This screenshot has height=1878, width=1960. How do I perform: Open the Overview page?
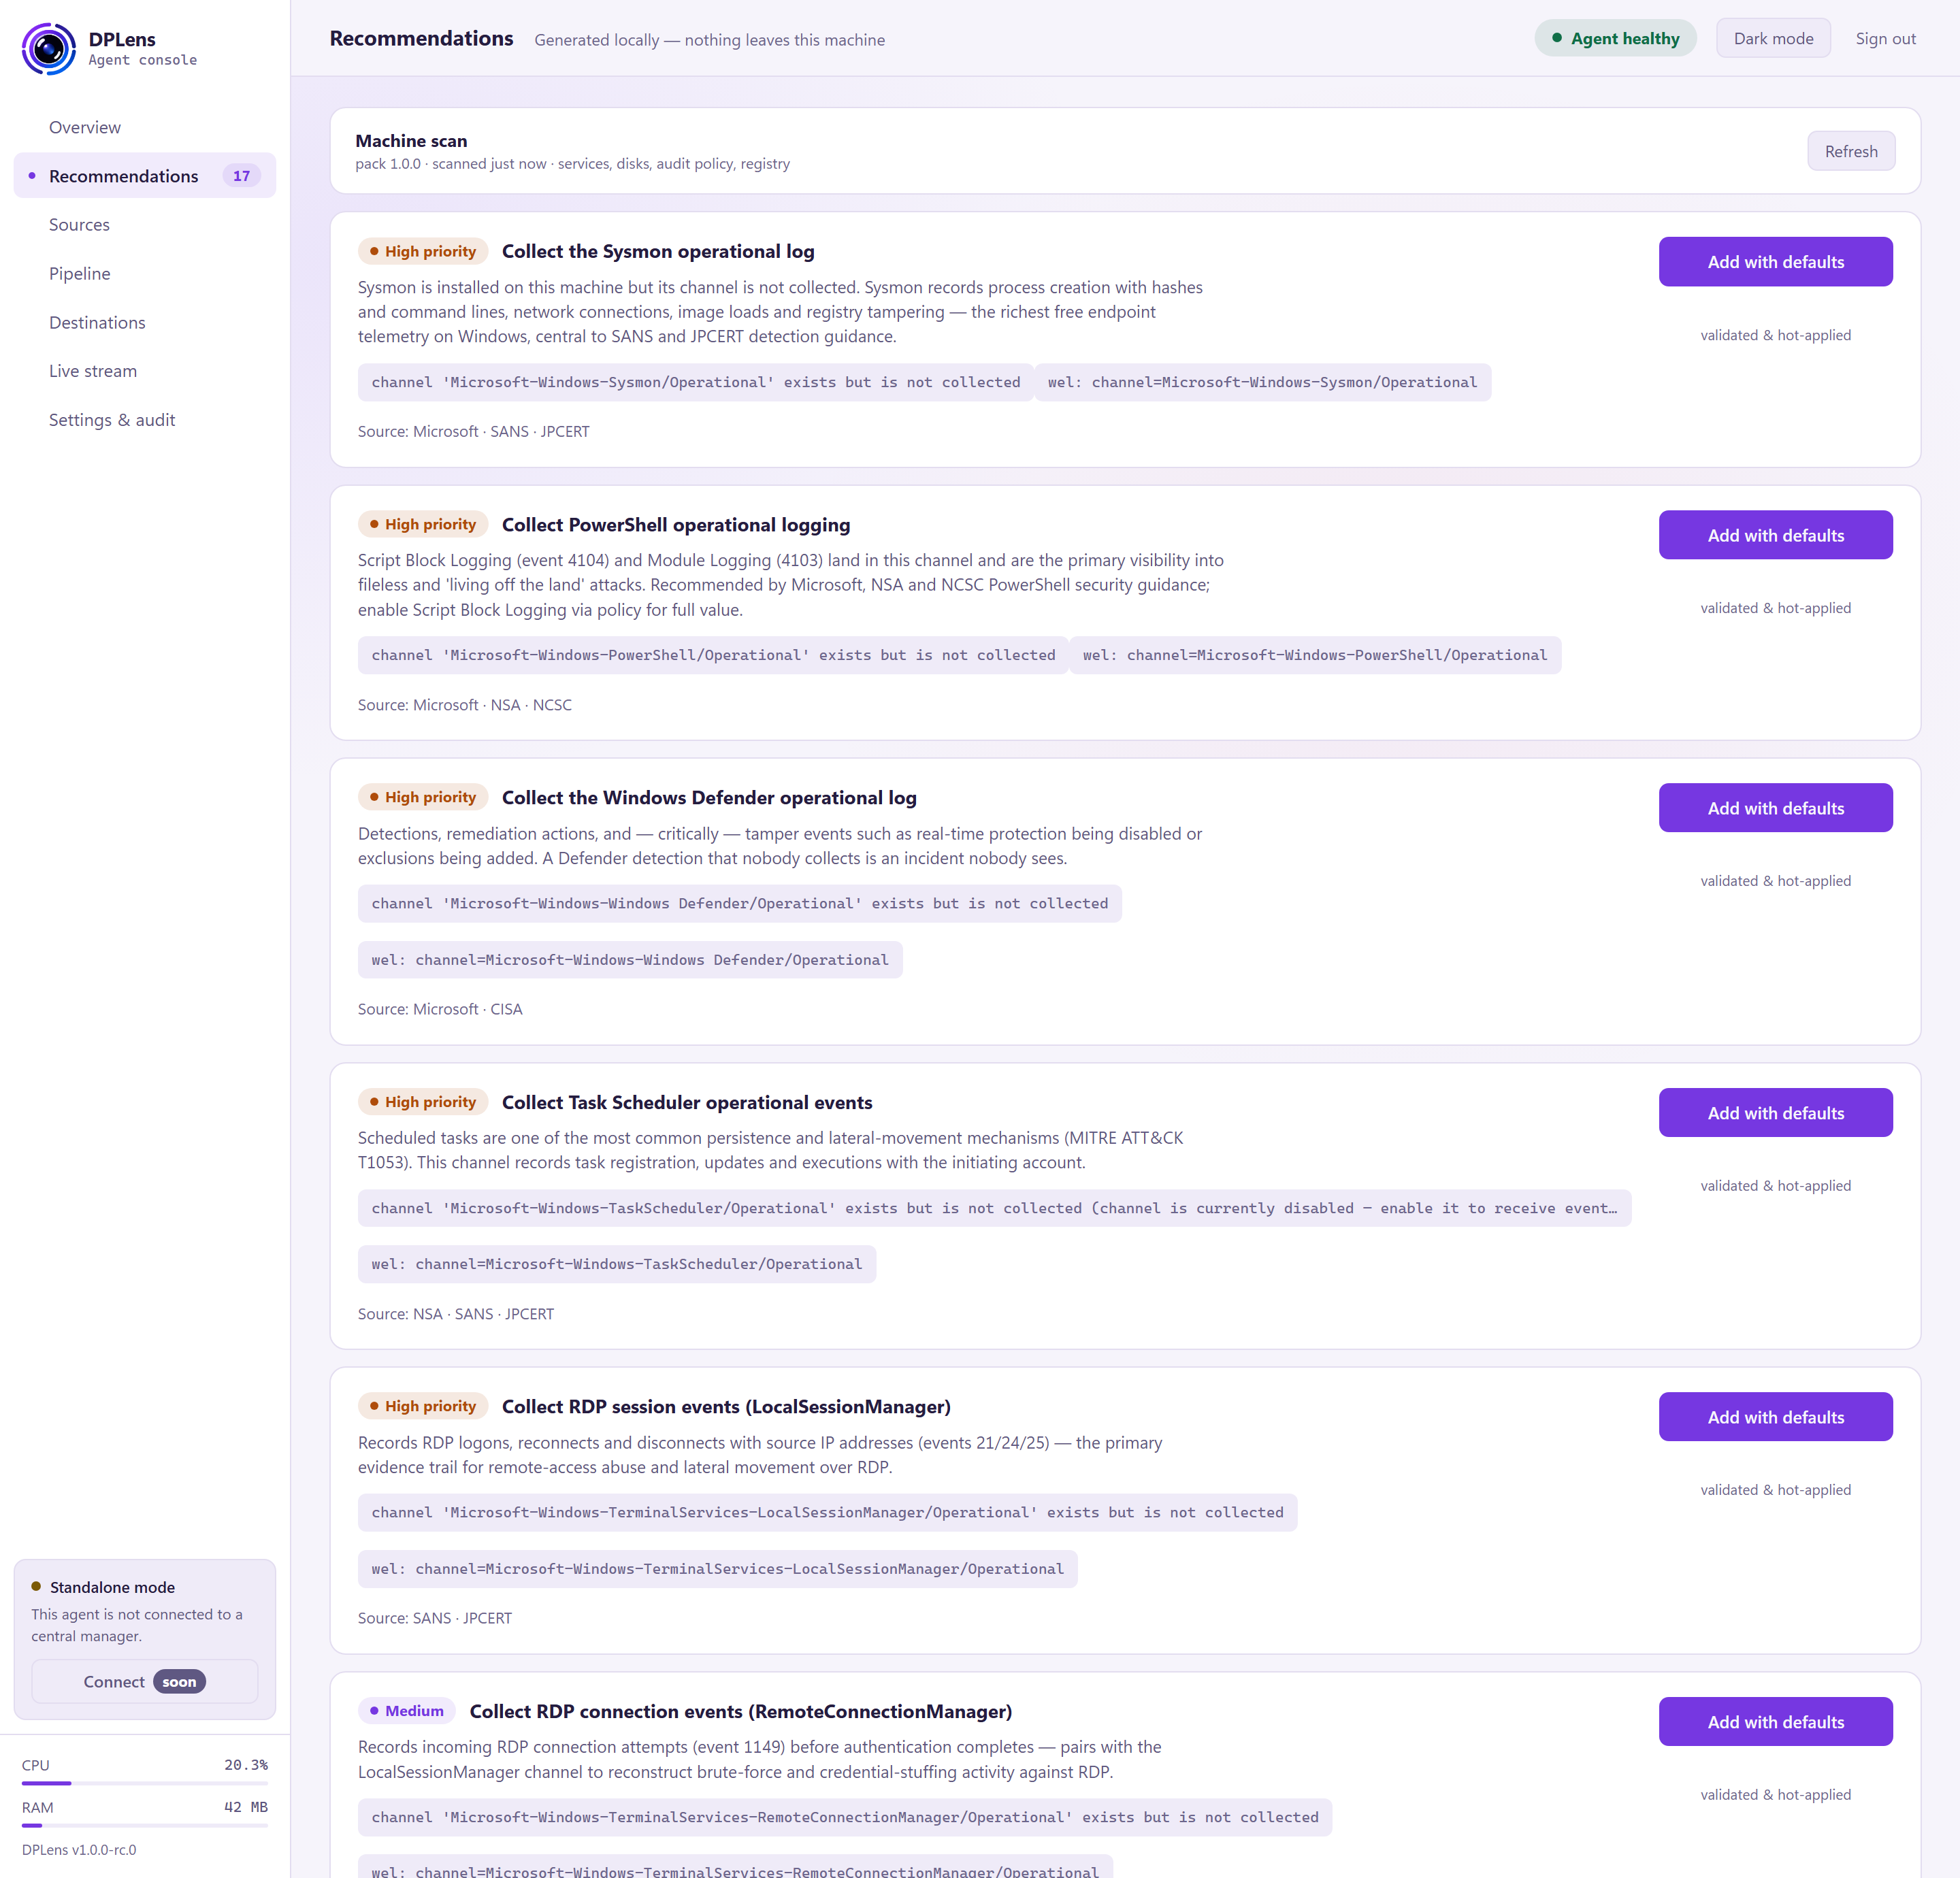[145, 127]
